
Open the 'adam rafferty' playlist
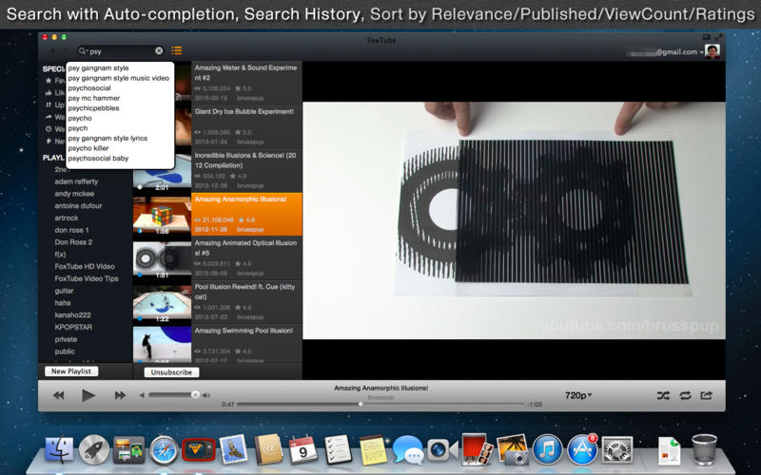point(76,181)
